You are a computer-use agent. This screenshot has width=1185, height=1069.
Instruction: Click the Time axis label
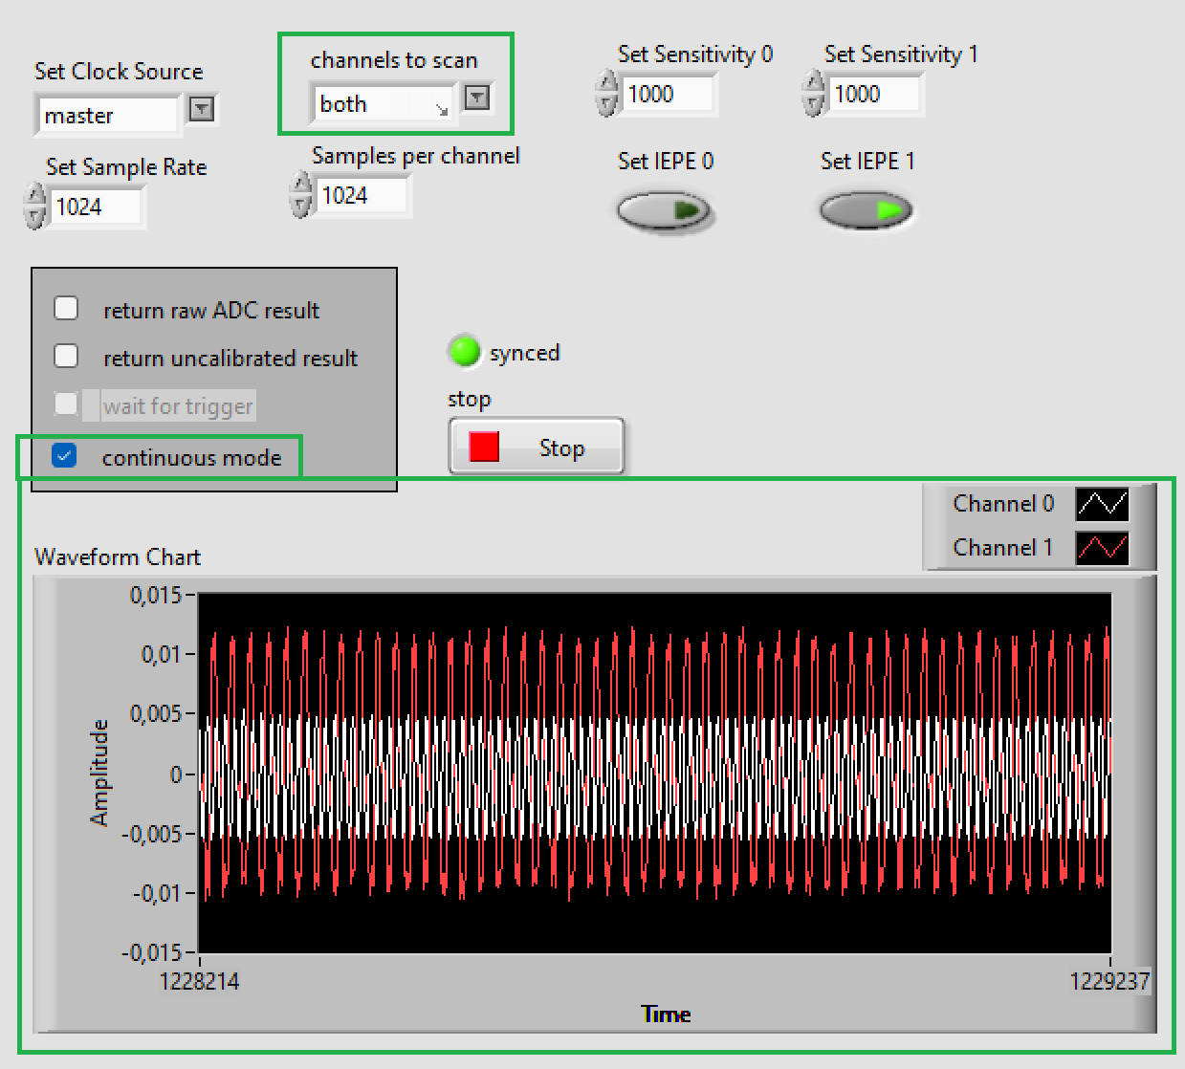(666, 1014)
